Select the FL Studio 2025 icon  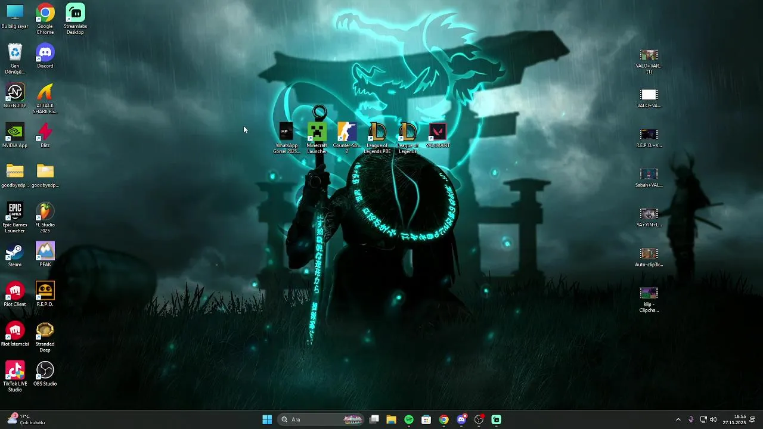45,217
